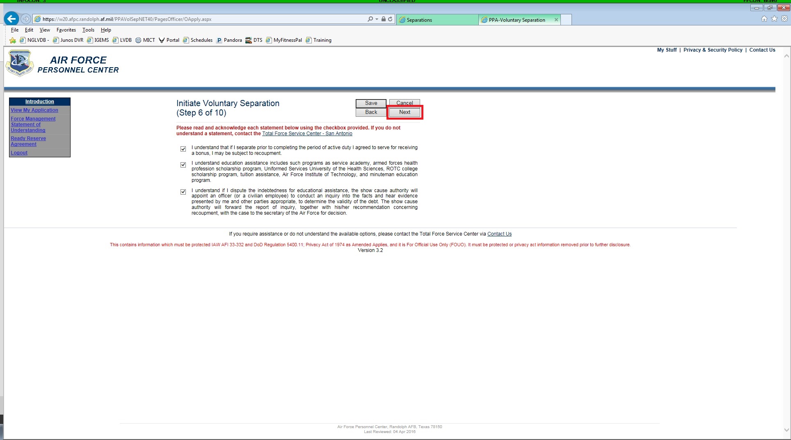This screenshot has width=791, height=440.
Task: Click Add to Favorites bar star icon
Action: (13, 40)
